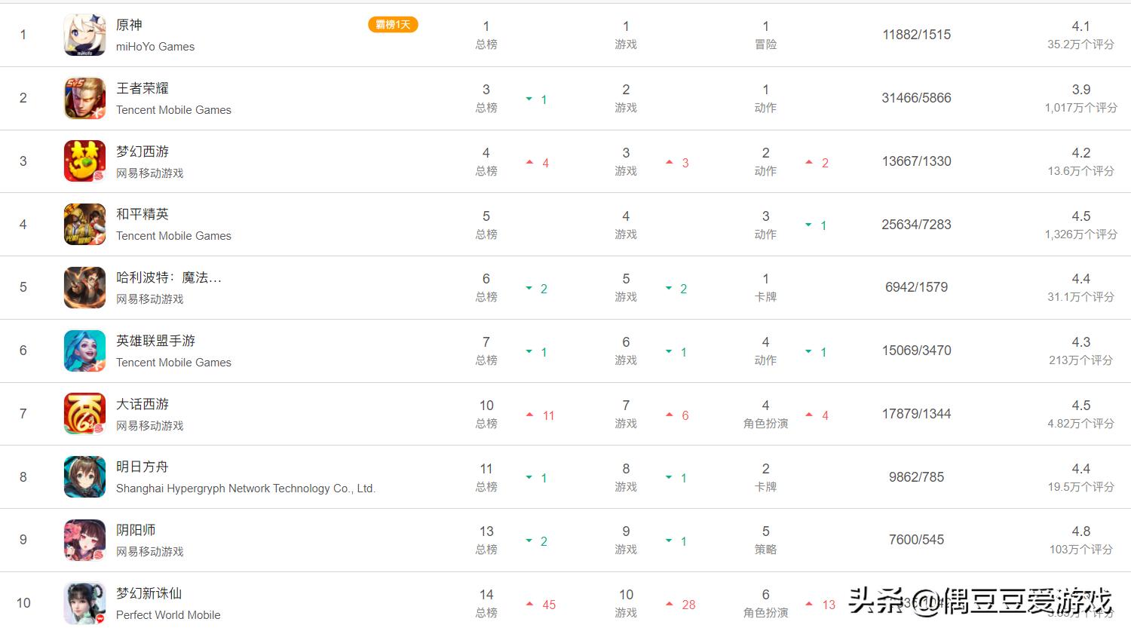Click keyword count 9862/785

tap(917, 477)
